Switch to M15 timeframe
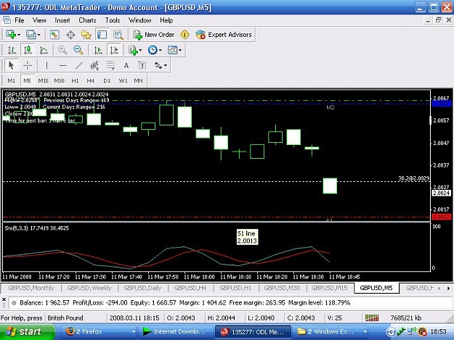 point(43,80)
